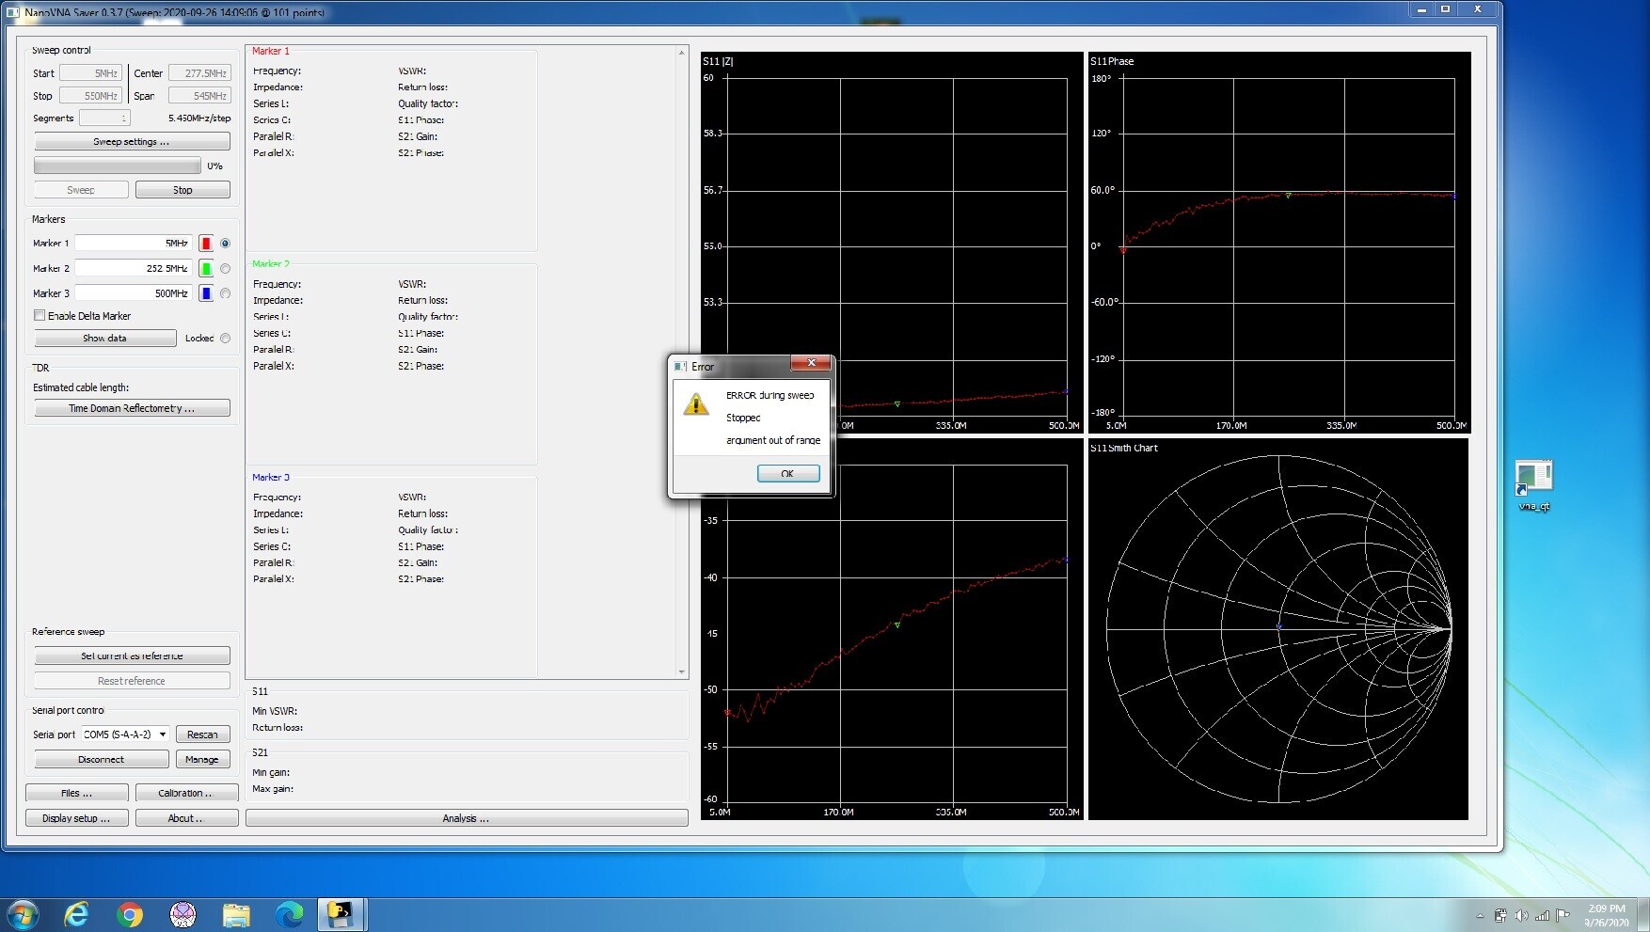This screenshot has width=1650, height=932.
Task: Click the Stop frequency field
Action: click(x=90, y=95)
